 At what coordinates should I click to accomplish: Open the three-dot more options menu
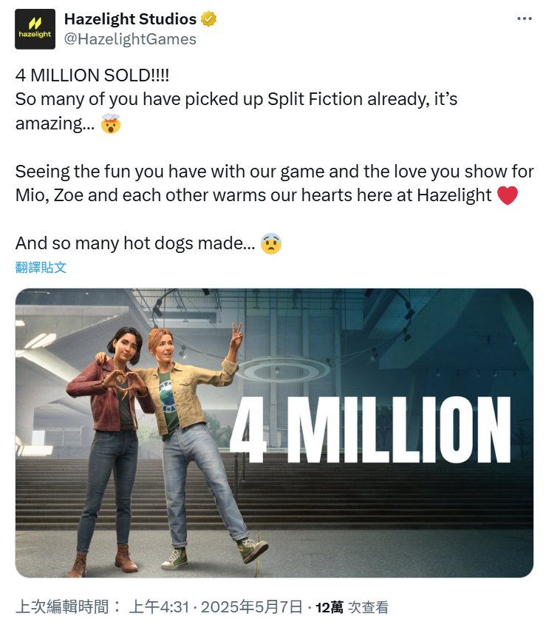[x=525, y=18]
